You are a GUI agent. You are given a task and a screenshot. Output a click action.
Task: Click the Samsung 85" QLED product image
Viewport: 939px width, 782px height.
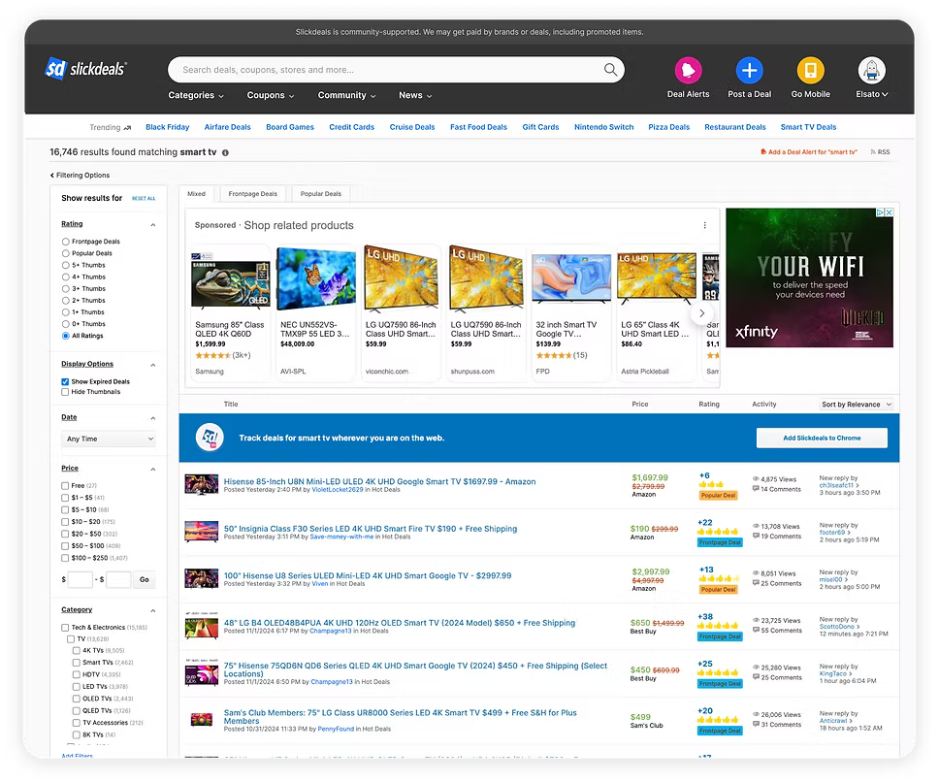coord(231,280)
